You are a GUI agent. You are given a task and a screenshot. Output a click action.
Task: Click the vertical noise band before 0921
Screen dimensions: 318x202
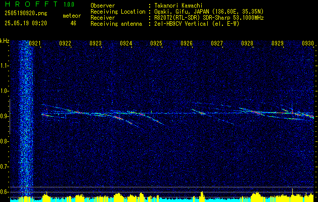26,119
